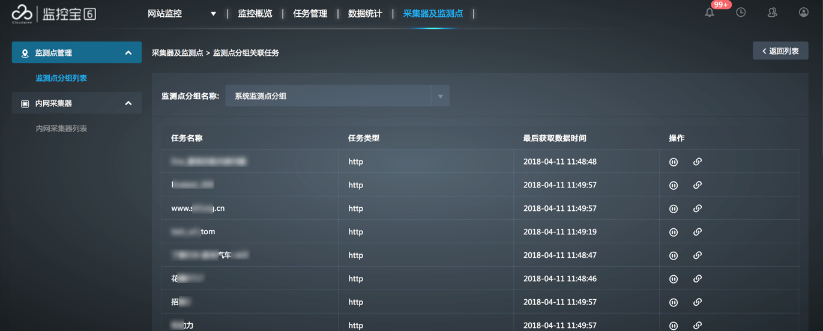
Task: Click link icon in row 11:48:47
Action: click(698, 255)
